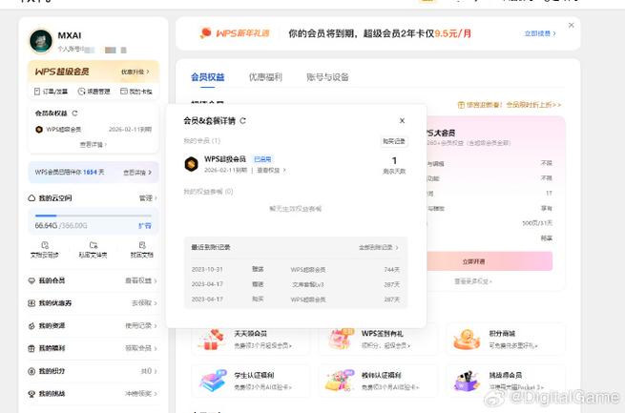The image size is (625, 413).
Task: Open 领取会员 in 我的福利 row
Action: [x=140, y=348]
